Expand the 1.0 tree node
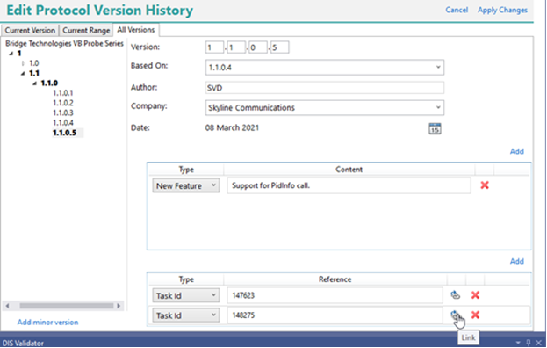This screenshot has height=348, width=547. pos(24,63)
